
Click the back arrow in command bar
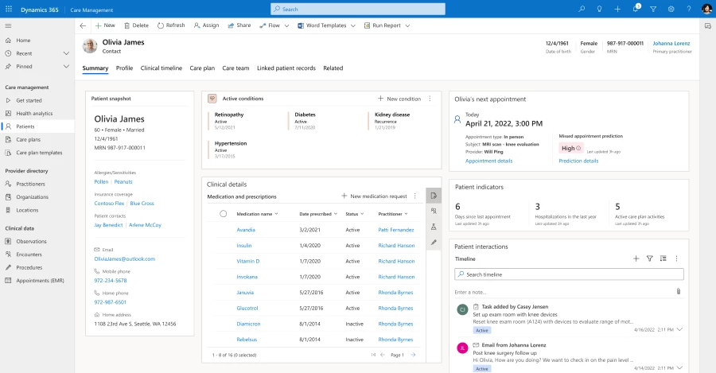click(83, 25)
